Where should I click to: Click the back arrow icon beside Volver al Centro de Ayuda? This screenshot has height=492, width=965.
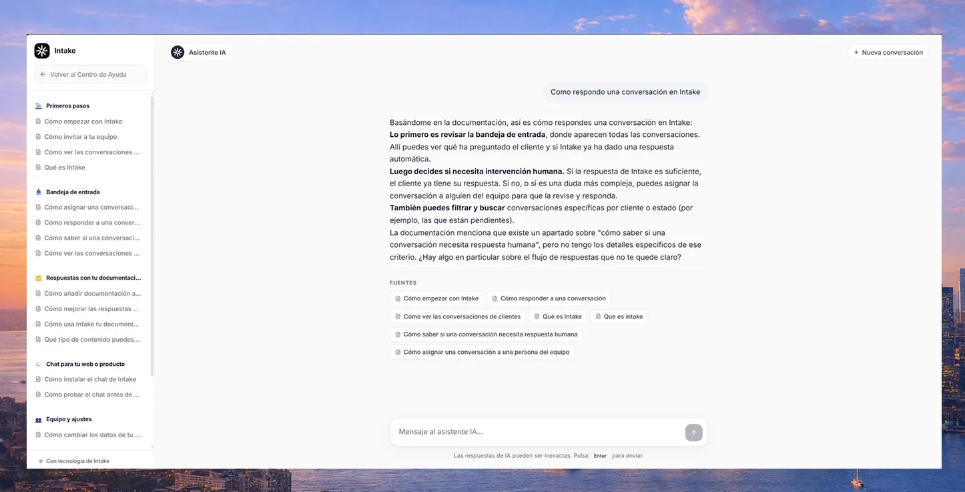[43, 75]
